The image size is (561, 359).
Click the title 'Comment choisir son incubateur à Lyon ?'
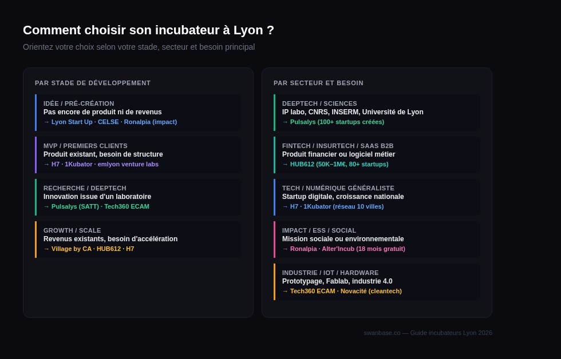(x=148, y=30)
